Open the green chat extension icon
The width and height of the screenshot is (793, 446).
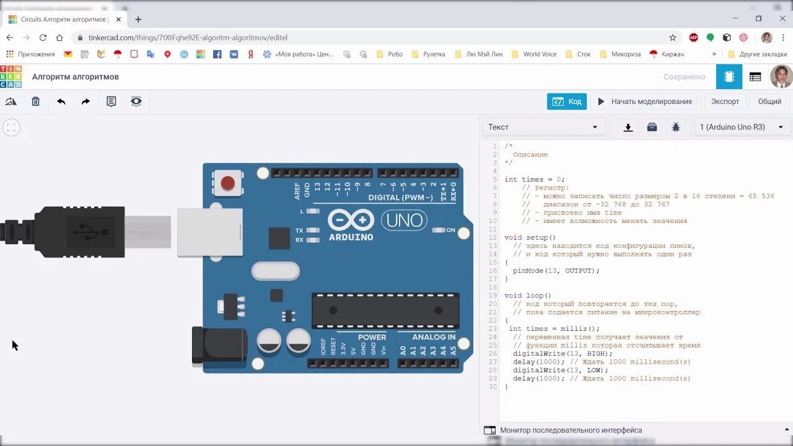[711, 37]
